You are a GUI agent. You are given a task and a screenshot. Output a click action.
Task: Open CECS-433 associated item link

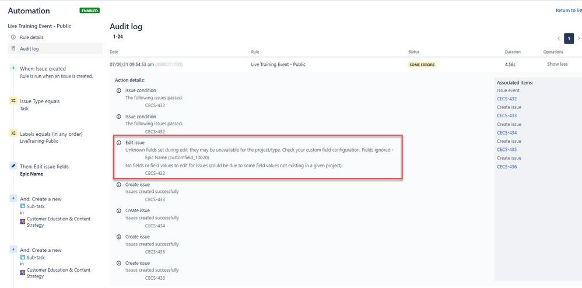coord(507,115)
